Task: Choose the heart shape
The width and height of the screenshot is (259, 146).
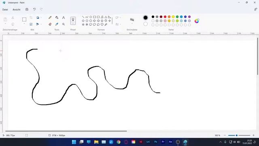Action: (102, 24)
